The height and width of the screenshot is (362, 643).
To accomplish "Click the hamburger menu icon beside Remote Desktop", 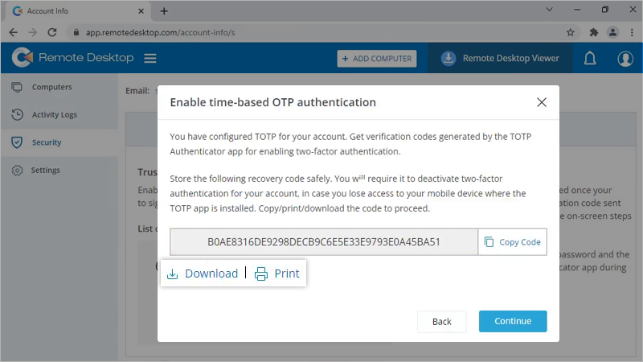I will point(149,59).
